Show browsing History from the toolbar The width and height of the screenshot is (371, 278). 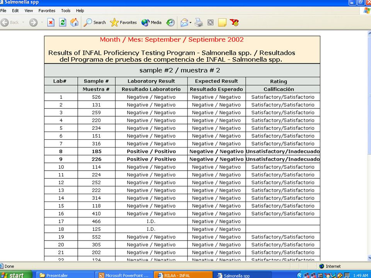pyautogui.click(x=170, y=22)
